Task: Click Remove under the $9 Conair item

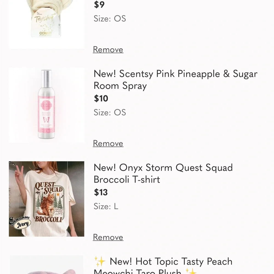Action: (108, 50)
